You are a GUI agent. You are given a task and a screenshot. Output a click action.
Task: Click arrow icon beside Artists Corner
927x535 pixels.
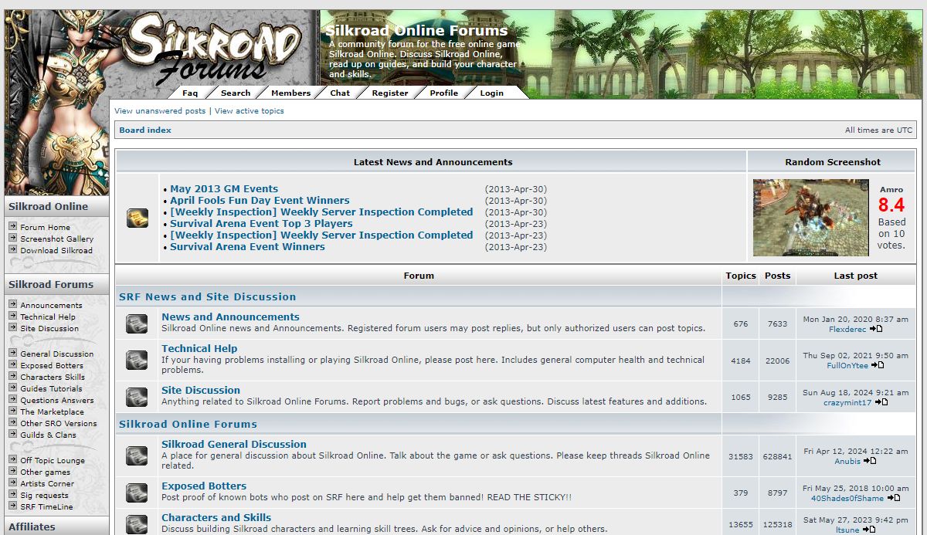coord(13,483)
